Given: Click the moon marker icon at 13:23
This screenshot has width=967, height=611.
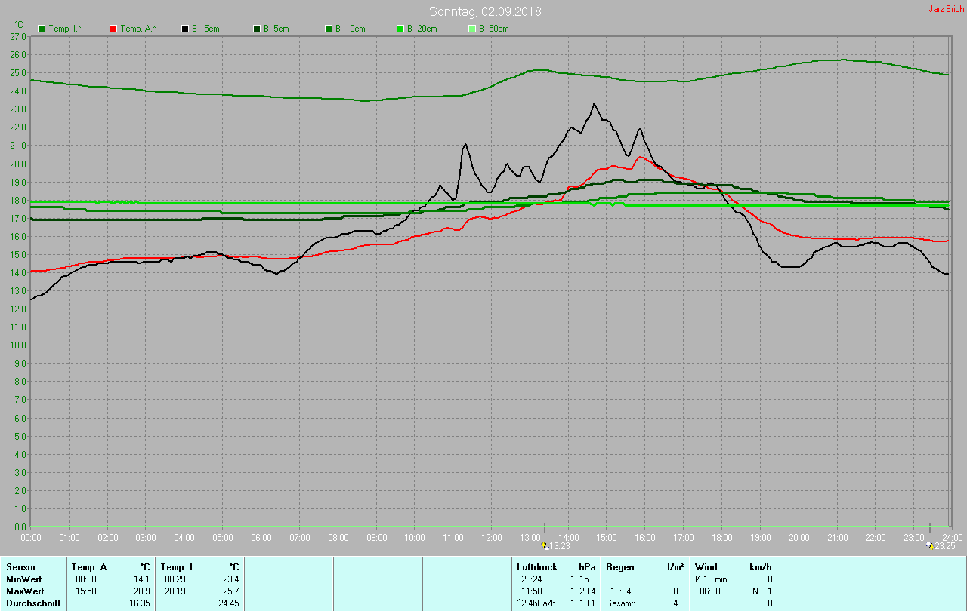Looking at the screenshot, I should pos(545,545).
